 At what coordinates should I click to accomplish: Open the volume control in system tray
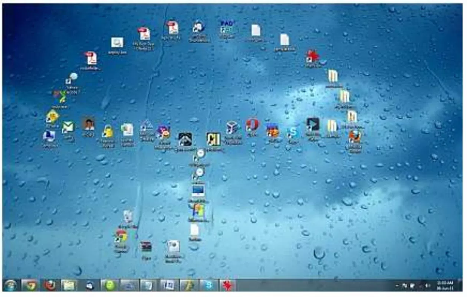coord(427,285)
